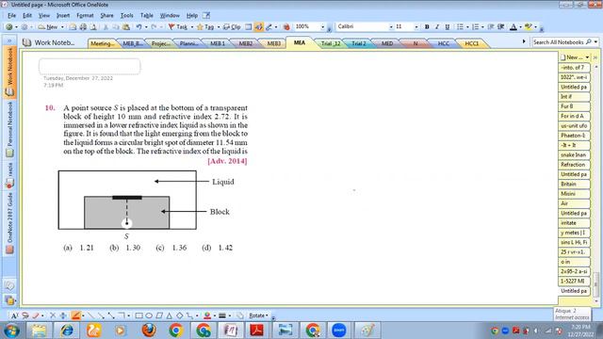Open the Tag dropdown arrow
Viewport: 603px width, 339px height.
218,27
